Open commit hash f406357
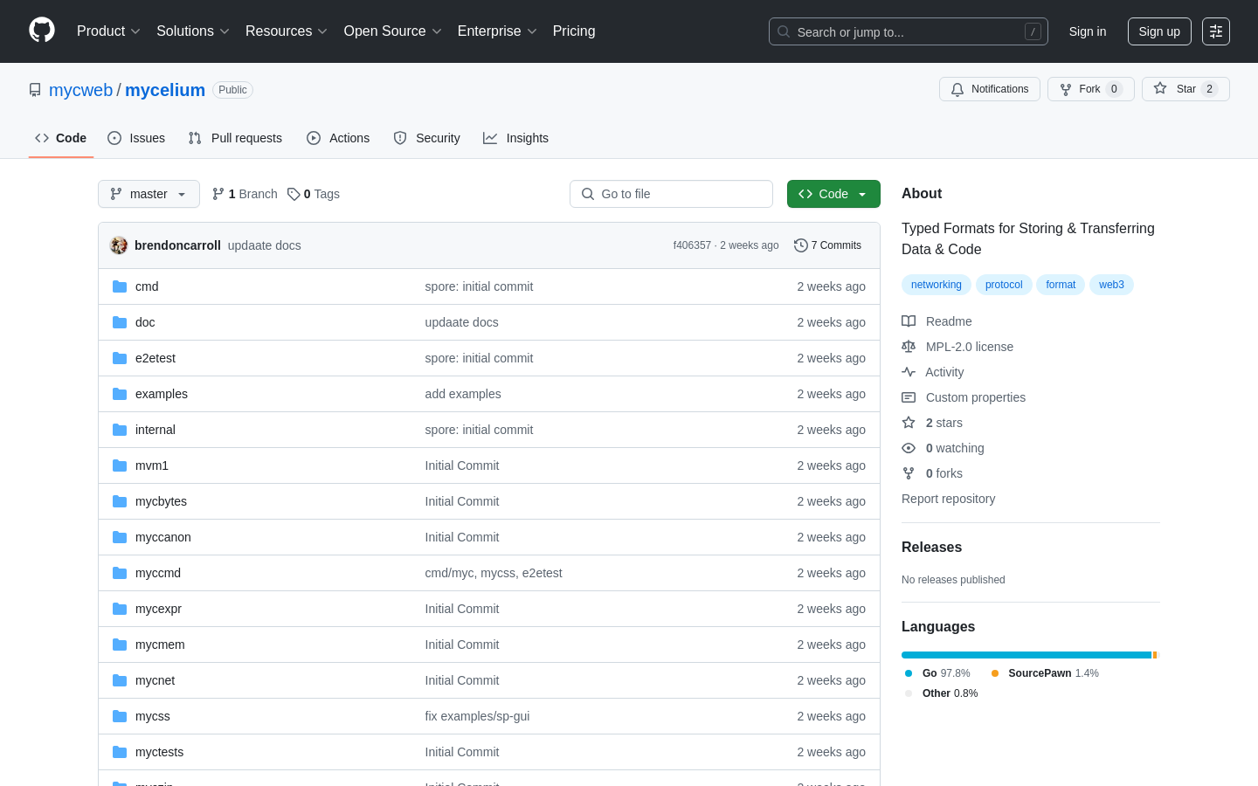The height and width of the screenshot is (786, 1258). tap(692, 245)
